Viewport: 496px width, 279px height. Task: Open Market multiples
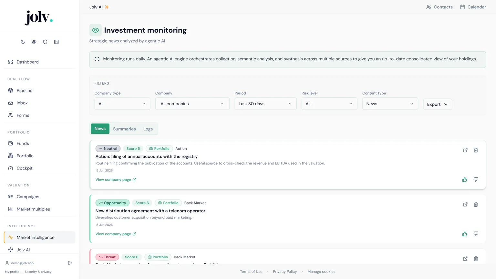tap(39, 209)
